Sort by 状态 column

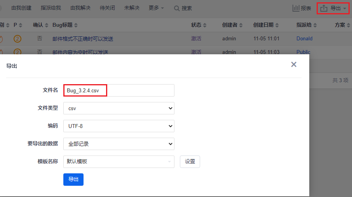pyautogui.click(x=199, y=25)
